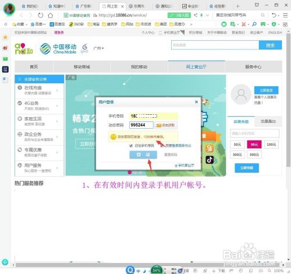The width and height of the screenshot is (291, 274).
Task: Switch to the 流量叠加 tab
Action: point(268,121)
